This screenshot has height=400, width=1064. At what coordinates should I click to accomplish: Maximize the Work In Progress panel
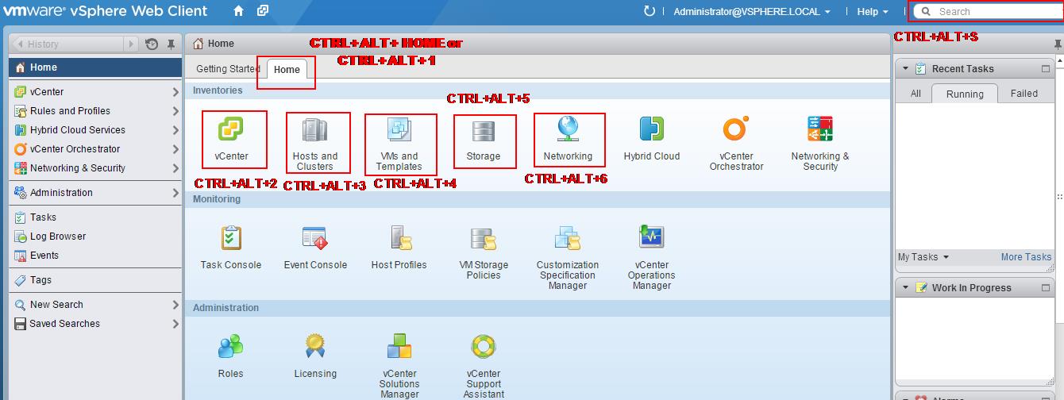coord(1046,288)
